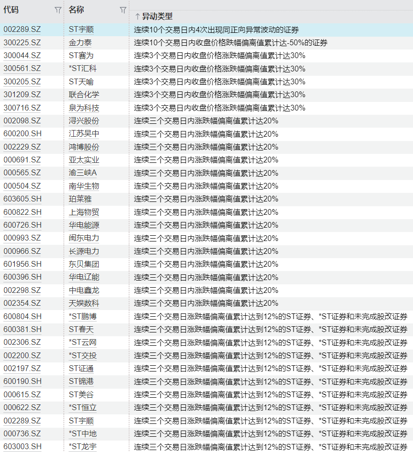The width and height of the screenshot is (413, 452).
Task: Open stock code link 000993.SZ
Action: tap(22, 238)
